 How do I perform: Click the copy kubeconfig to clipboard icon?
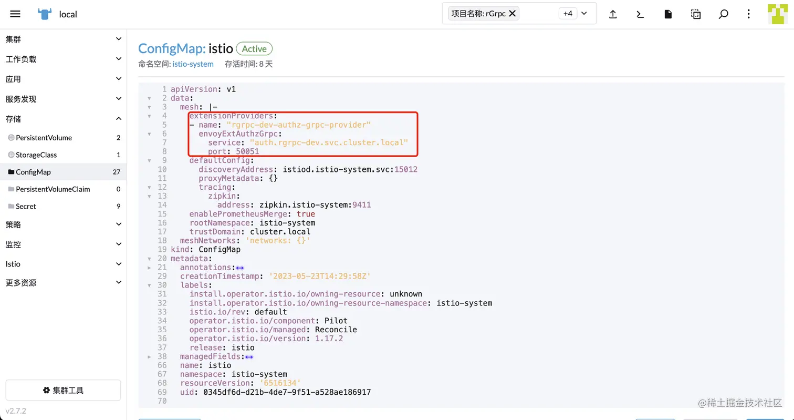[x=696, y=14]
